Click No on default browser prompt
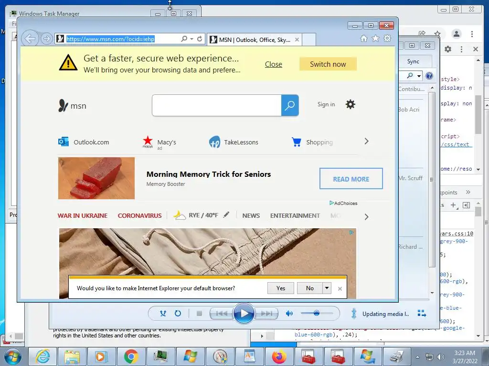 [309, 288]
